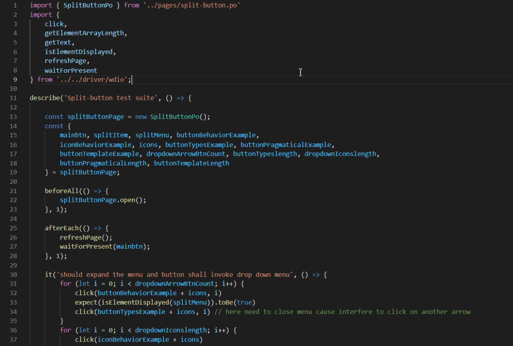Click 'buttonBehaviorExample' on line 32
Screen dimensions: 513x346
137,293
